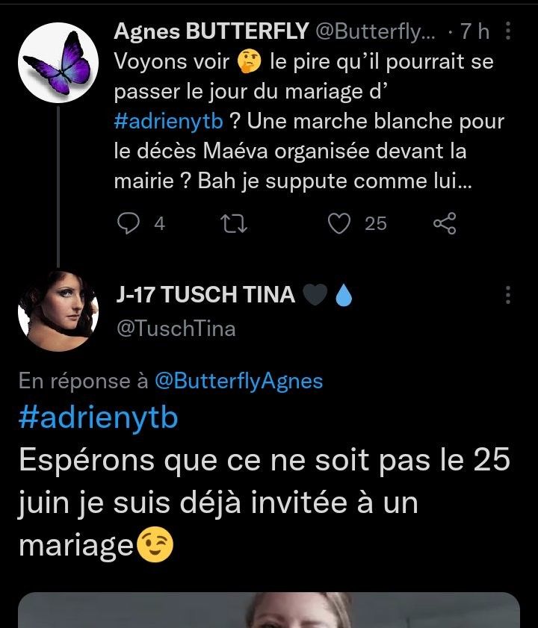Tap the #adrienytb hashtag in Agnes's tweet
Screen dimensions: 538x628
tap(169, 122)
